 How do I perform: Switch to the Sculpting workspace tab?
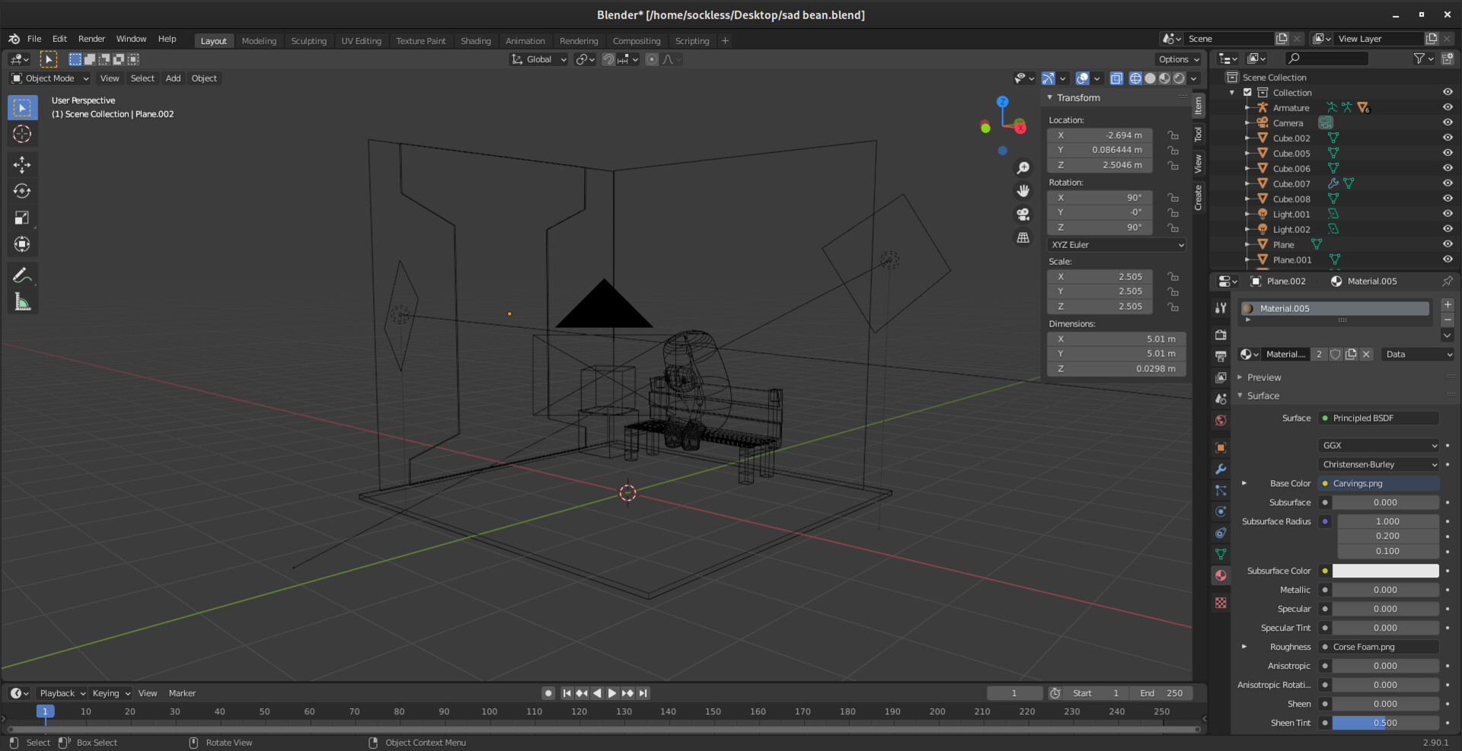308,41
